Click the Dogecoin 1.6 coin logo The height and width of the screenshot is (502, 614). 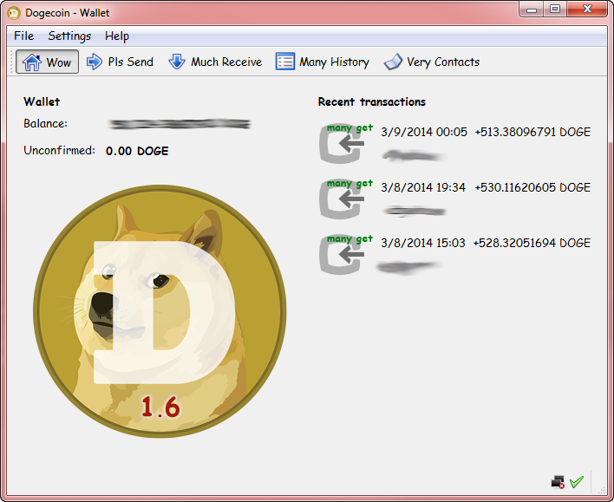pyautogui.click(x=160, y=311)
